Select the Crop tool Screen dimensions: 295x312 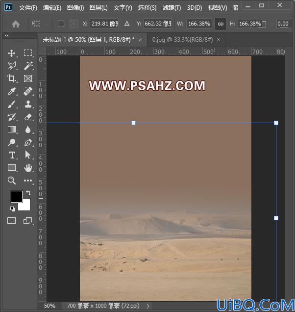pyautogui.click(x=12, y=78)
